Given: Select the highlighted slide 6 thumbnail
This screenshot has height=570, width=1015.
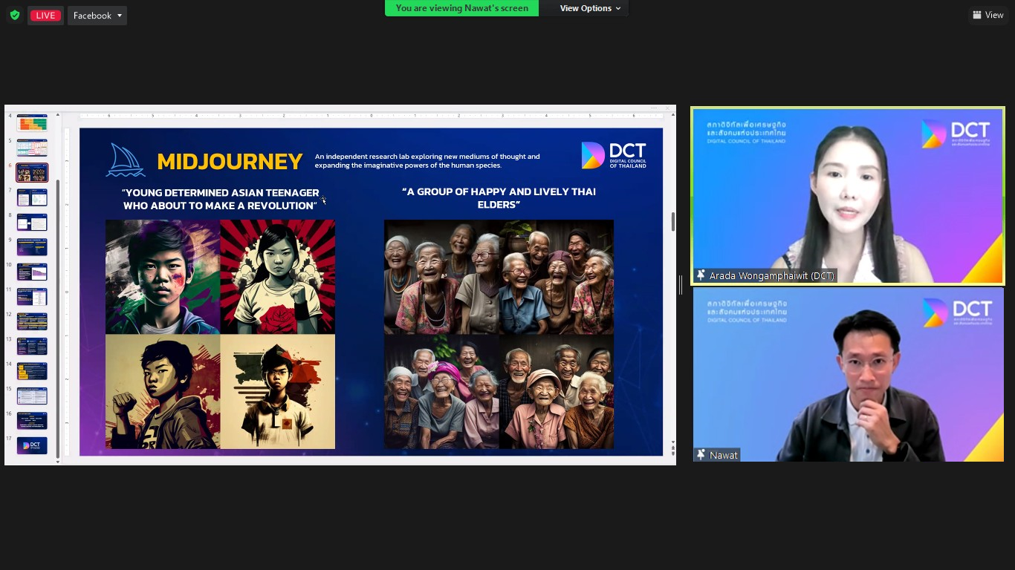Looking at the screenshot, I should pyautogui.click(x=32, y=173).
